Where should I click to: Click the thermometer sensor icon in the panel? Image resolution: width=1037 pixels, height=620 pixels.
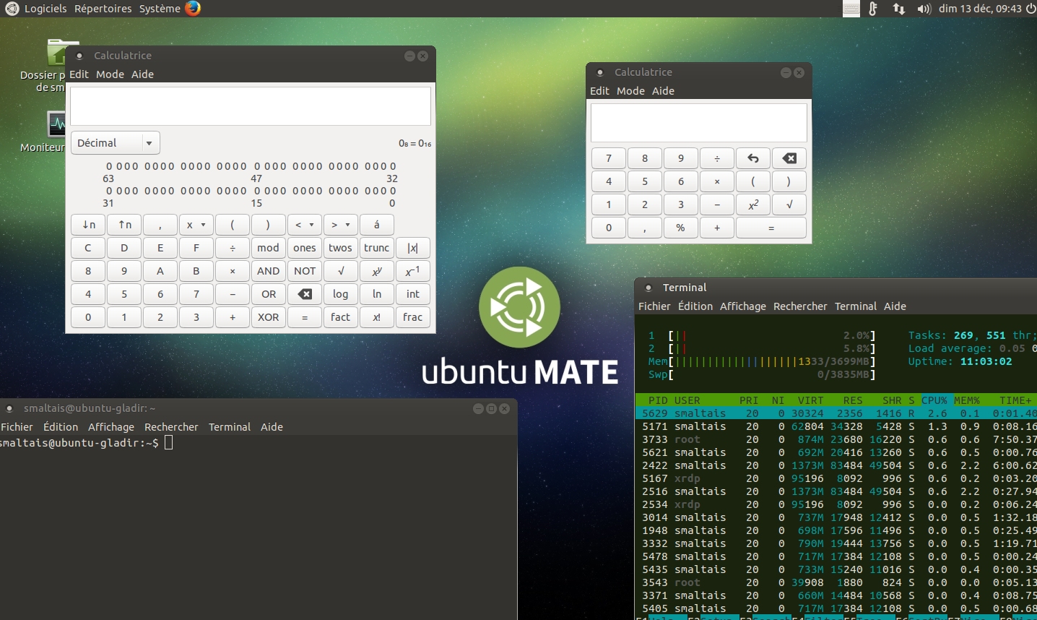coord(873,9)
